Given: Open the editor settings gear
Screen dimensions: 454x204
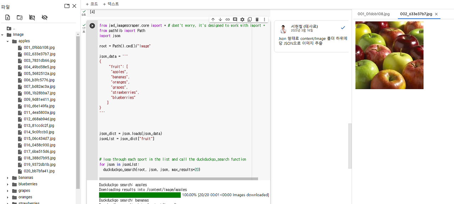Looking at the screenshot, I should (x=242, y=20).
